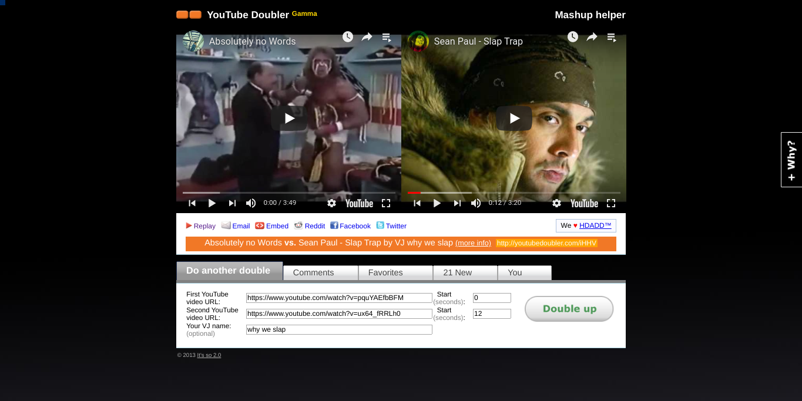This screenshot has height=401, width=802.
Task: Open settings gear in left video player
Action: 331,203
